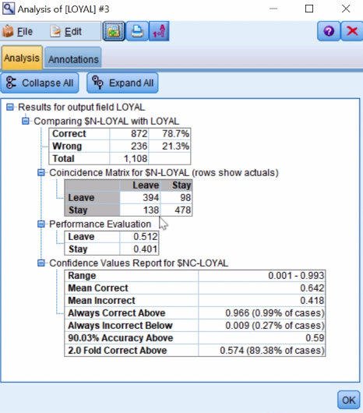
Task: Collapse the Performance Evaluation section
Action: pyautogui.click(x=41, y=224)
